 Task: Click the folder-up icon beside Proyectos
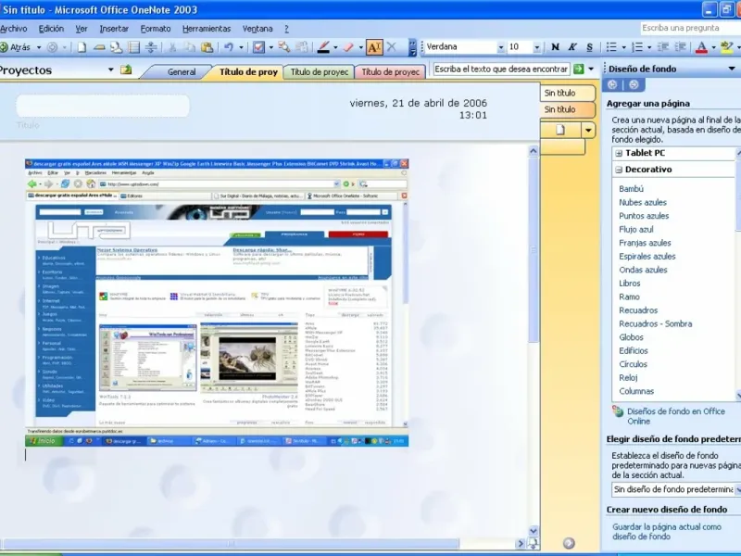(x=126, y=70)
